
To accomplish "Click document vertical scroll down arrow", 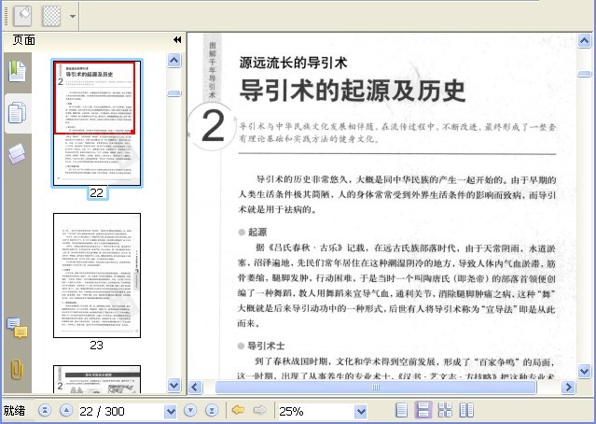I will pyautogui.click(x=584, y=371).
